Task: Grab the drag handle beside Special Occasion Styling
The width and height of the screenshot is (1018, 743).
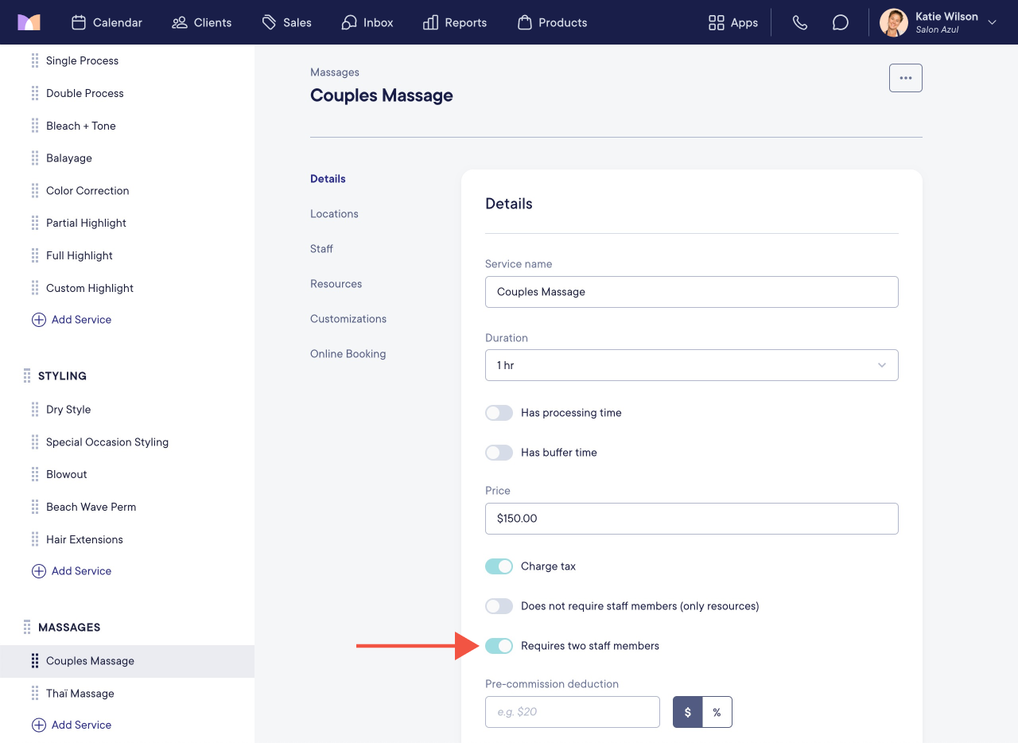Action: [35, 442]
